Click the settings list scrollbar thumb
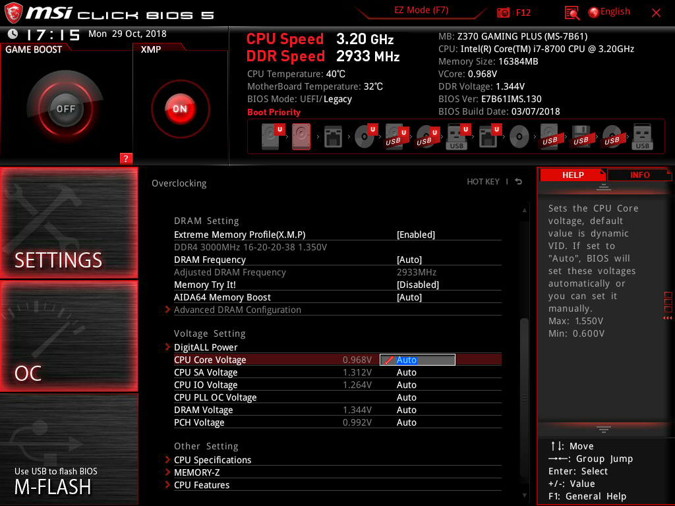675x506 pixels. tap(524, 396)
